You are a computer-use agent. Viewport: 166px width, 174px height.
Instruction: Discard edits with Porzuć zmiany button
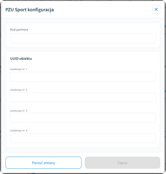coord(43,163)
